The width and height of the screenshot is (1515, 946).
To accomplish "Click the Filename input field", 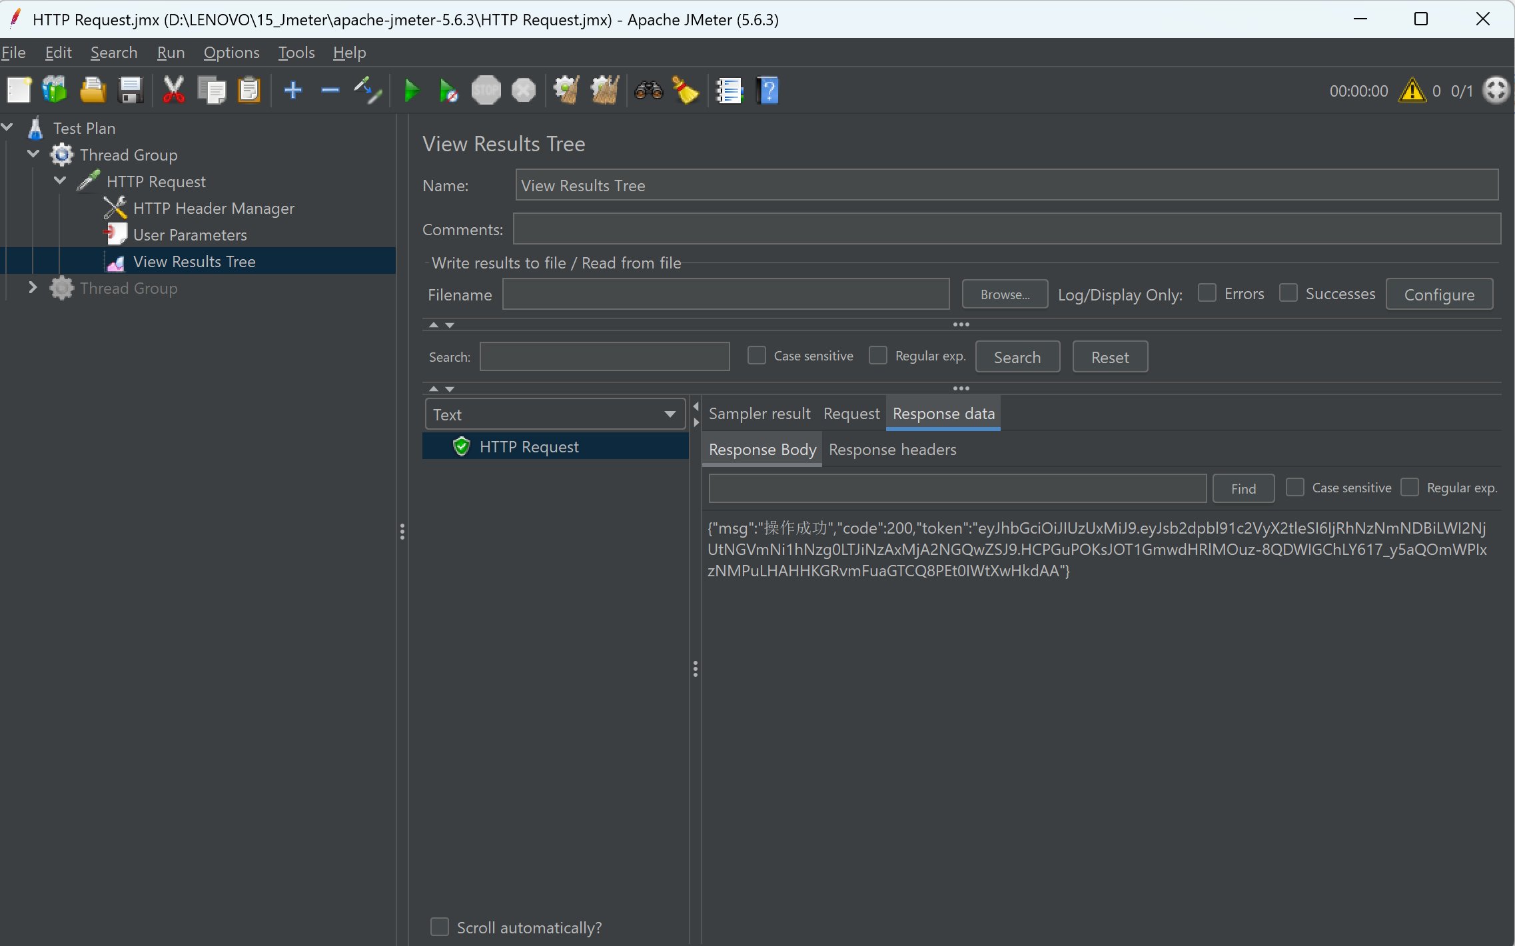I will [x=726, y=294].
